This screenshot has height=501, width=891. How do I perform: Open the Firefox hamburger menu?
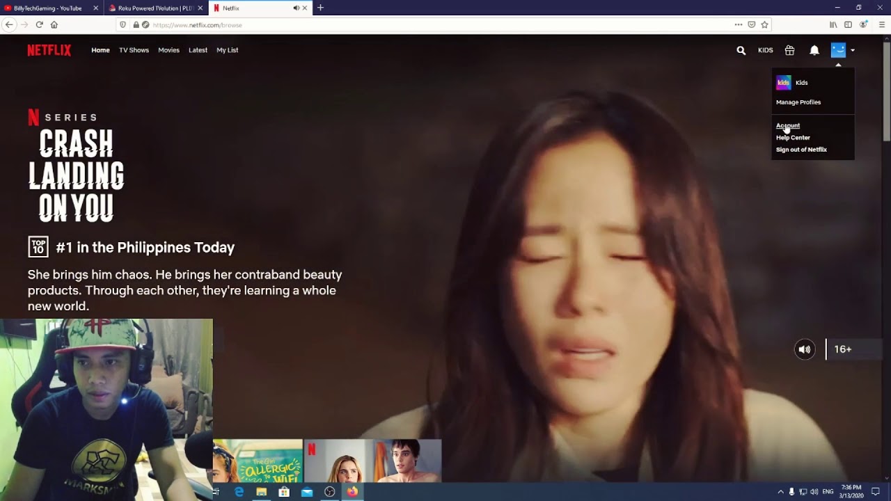882,24
